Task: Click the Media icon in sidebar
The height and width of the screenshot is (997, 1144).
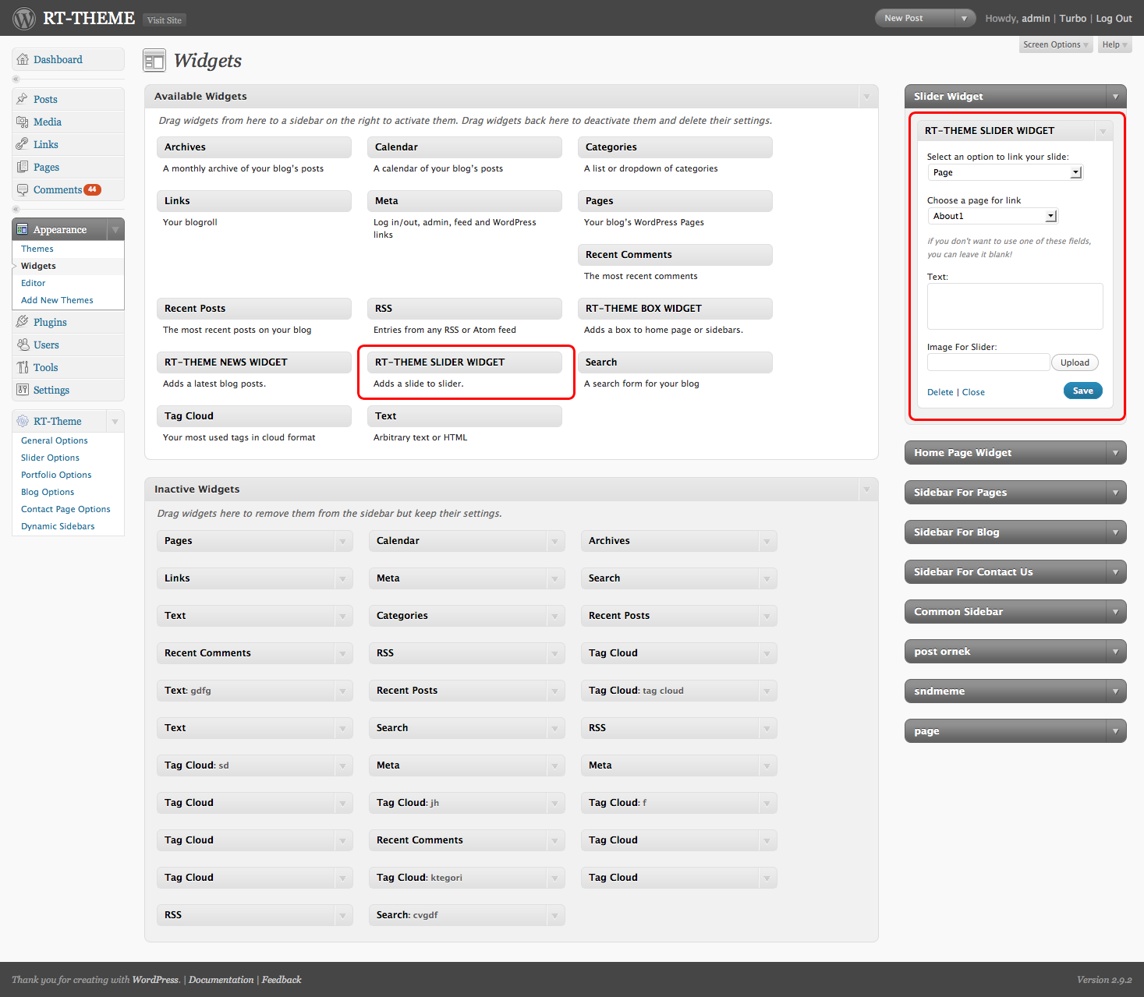Action: coord(23,122)
